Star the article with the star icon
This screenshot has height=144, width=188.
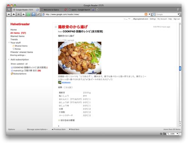click(56, 27)
